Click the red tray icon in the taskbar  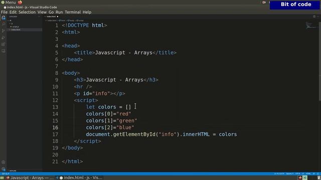pyautogui.click(x=300, y=178)
